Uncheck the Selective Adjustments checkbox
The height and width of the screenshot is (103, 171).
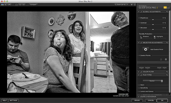[141, 43]
